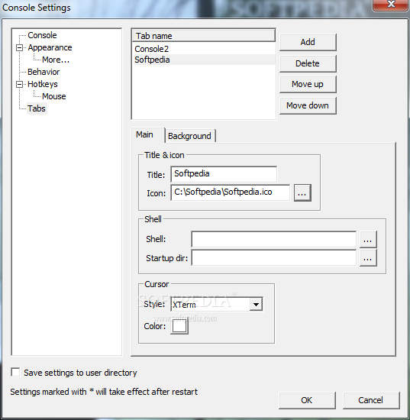The image size is (410, 420).
Task: Pick the cursor Color swatch
Action: 179,327
